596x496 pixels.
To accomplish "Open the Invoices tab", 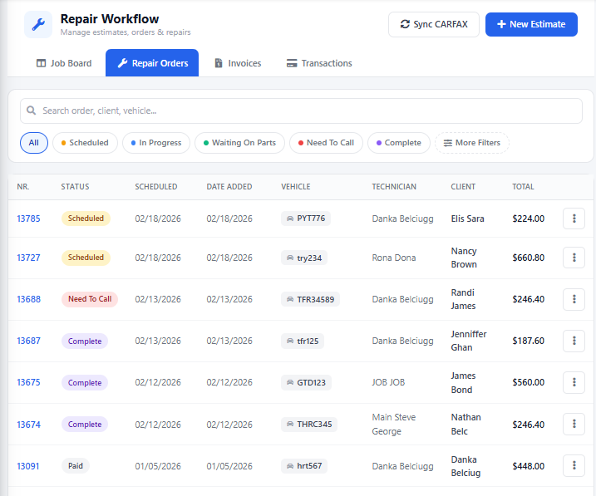I will click(238, 63).
